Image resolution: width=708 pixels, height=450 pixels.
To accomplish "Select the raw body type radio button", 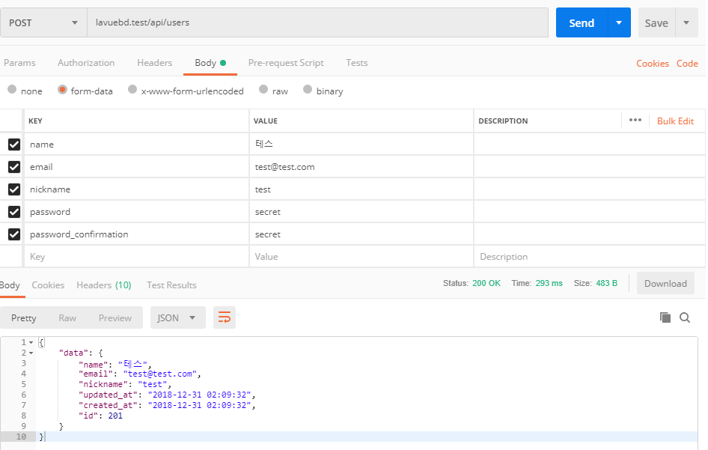I will point(263,90).
